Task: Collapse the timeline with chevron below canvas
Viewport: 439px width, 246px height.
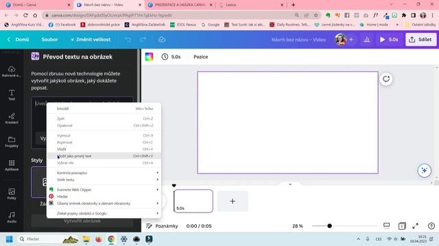Action: pyautogui.click(x=290, y=184)
